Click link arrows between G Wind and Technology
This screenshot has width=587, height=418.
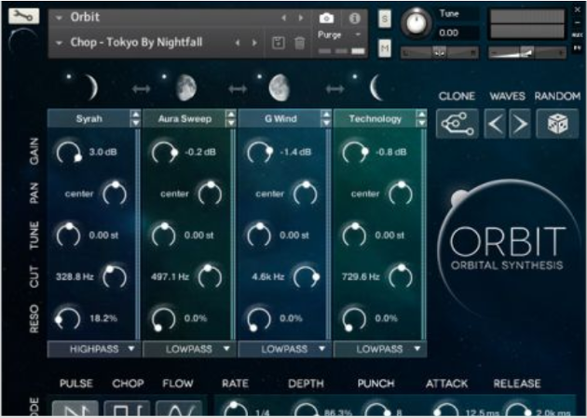[x=334, y=89]
